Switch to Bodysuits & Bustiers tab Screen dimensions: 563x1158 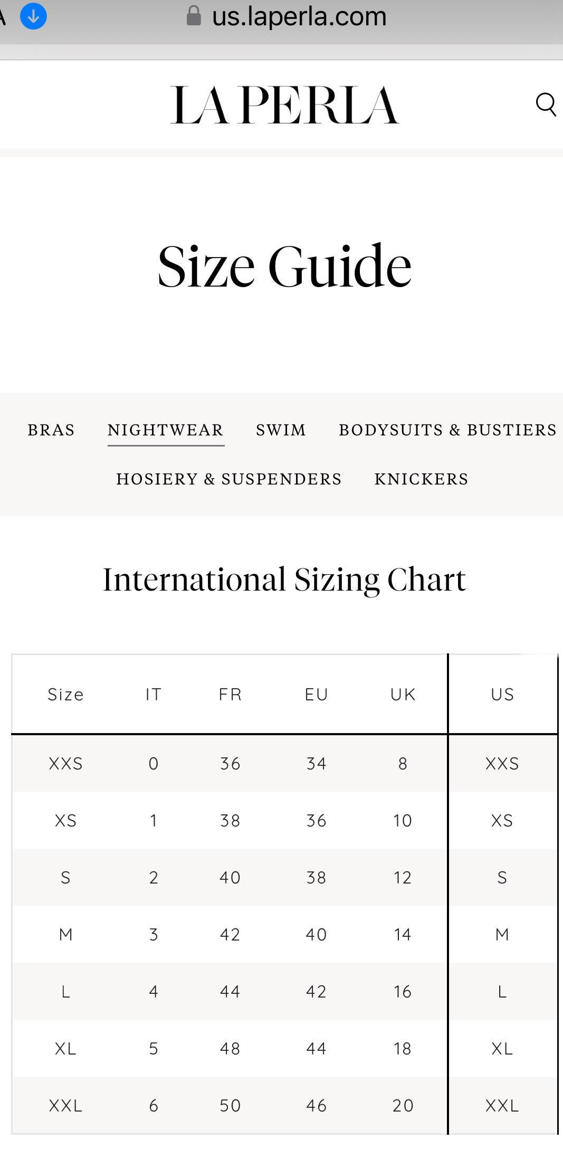click(x=448, y=430)
